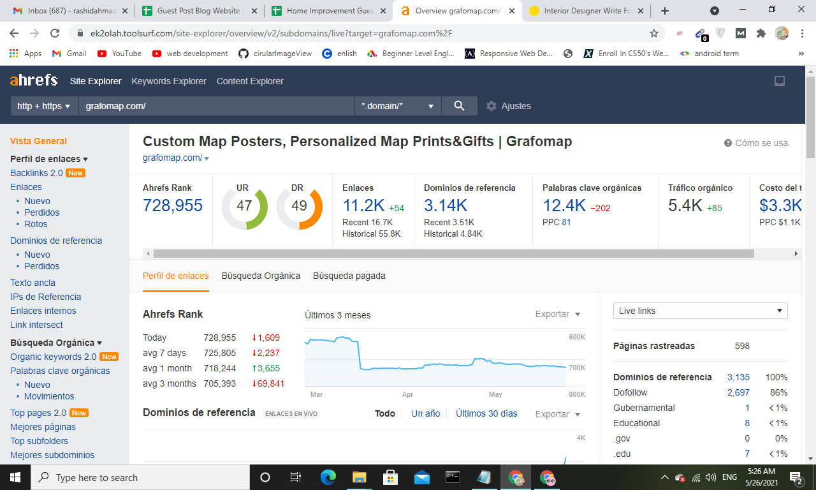Click the Ahrefs logo
This screenshot has height=490, width=816.
[x=34, y=80]
